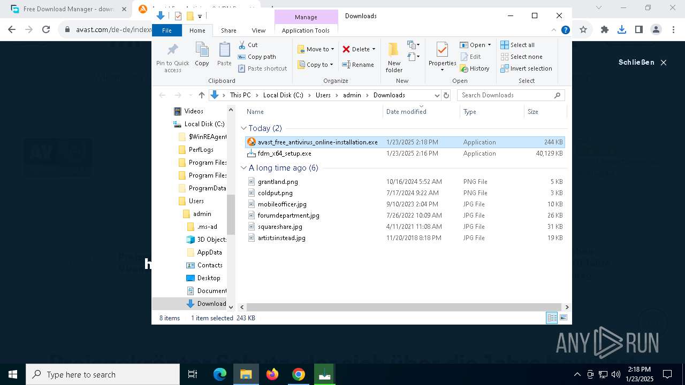Open Chrome extensions puzzle icon

pos(605,30)
